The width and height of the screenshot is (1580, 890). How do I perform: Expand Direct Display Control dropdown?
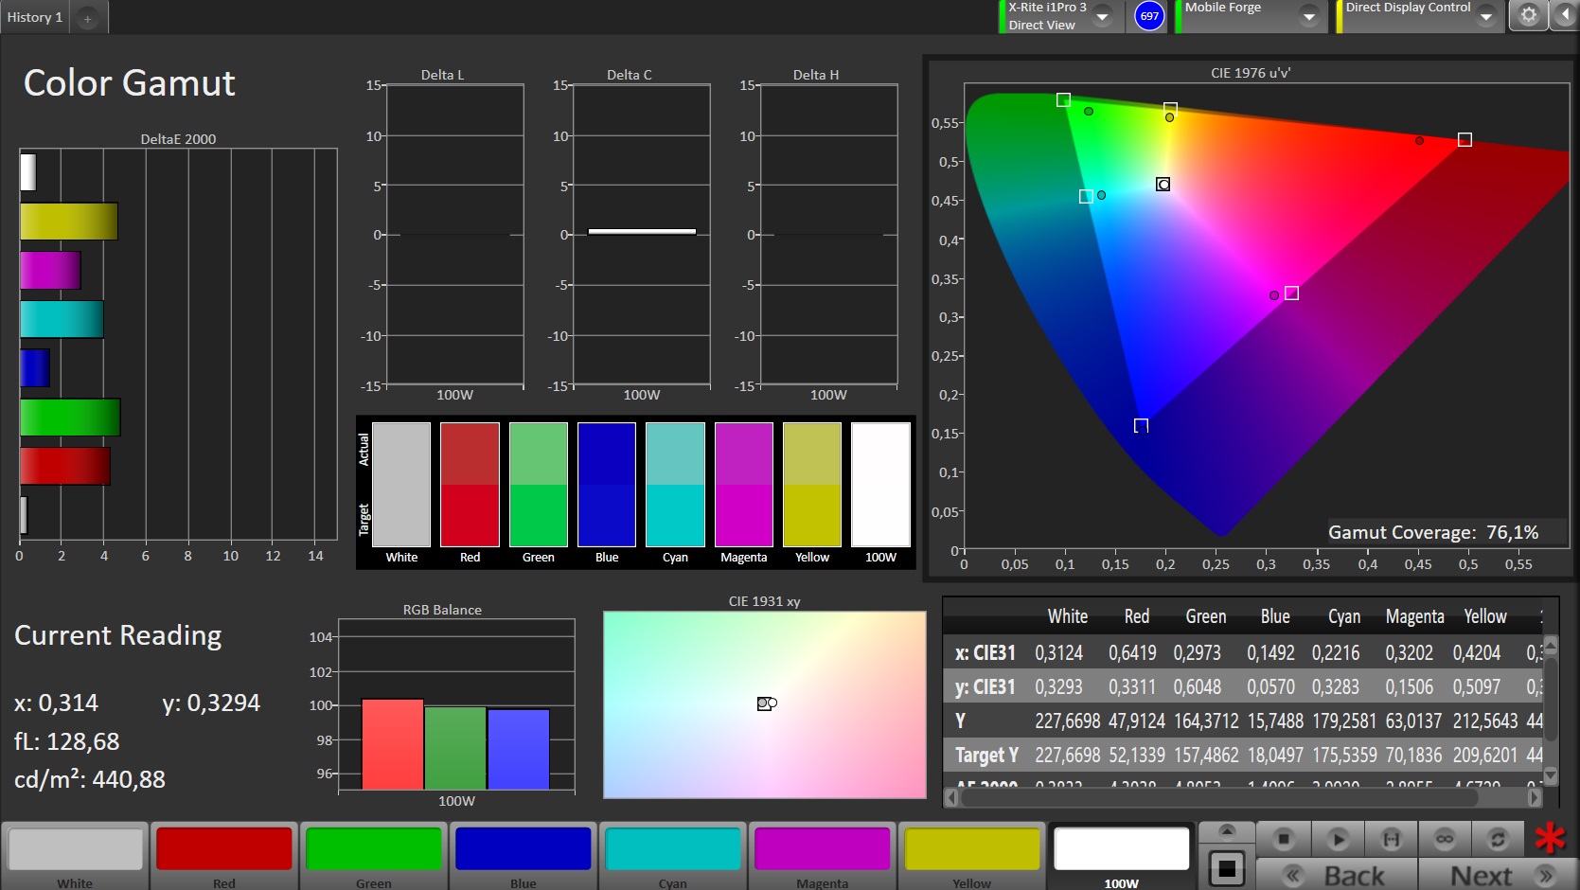[x=1485, y=16]
